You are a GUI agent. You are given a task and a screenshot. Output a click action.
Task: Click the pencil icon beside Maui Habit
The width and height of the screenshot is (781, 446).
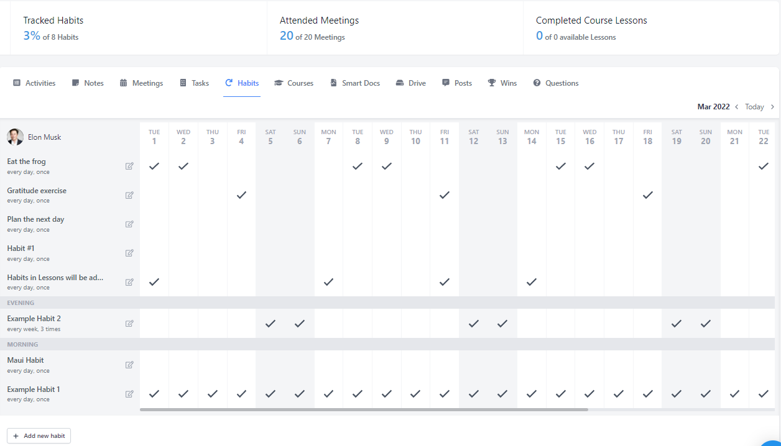(x=129, y=365)
